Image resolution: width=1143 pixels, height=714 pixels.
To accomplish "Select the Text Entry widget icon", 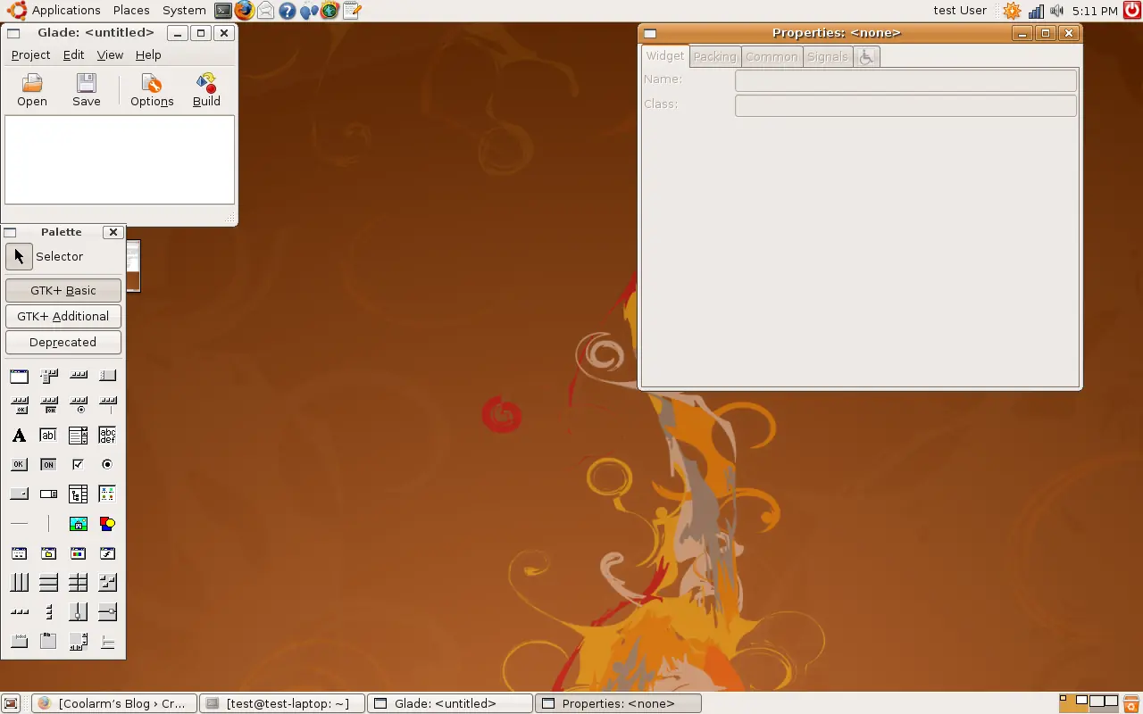I will [x=49, y=436].
